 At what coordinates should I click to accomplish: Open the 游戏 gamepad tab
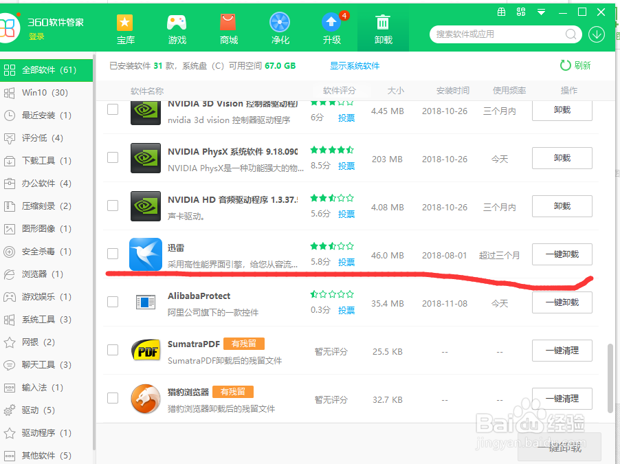tap(177, 28)
